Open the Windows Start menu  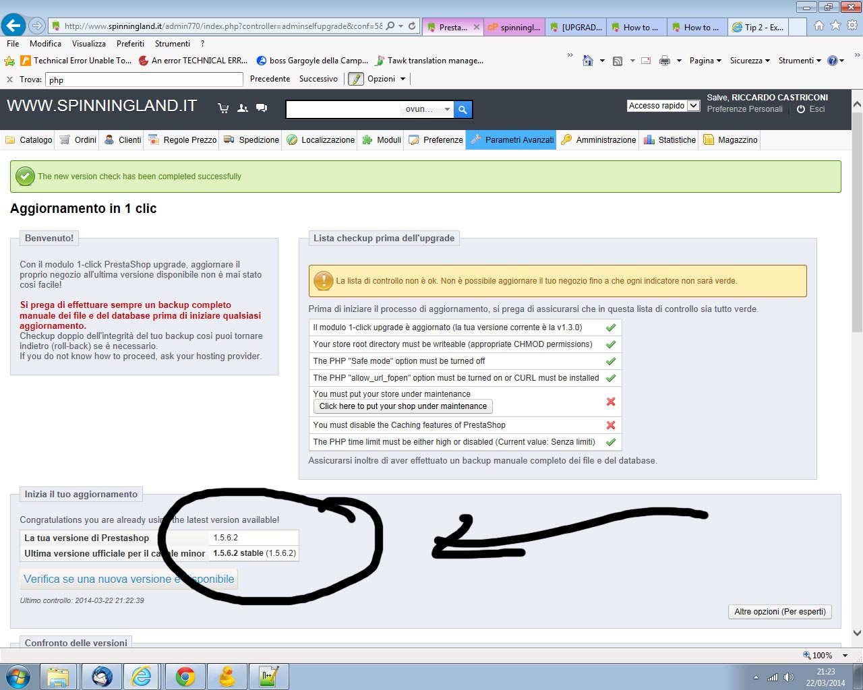(18, 677)
